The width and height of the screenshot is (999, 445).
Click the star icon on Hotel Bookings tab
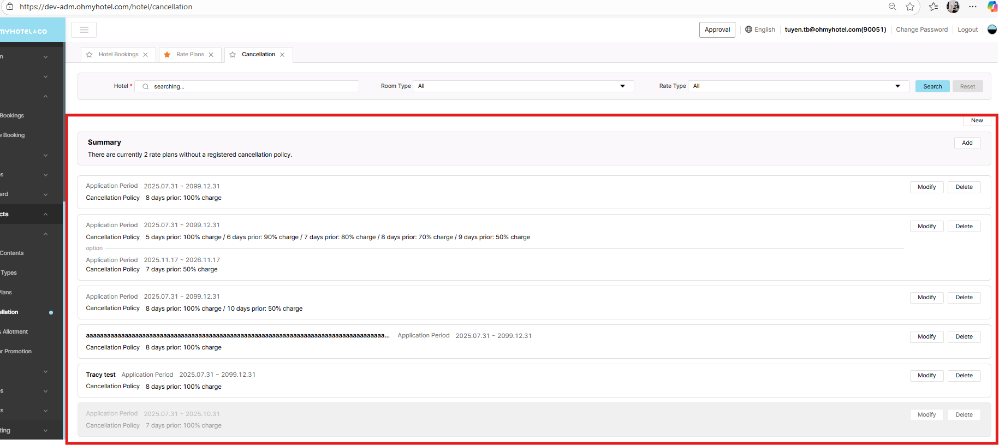pyautogui.click(x=90, y=55)
